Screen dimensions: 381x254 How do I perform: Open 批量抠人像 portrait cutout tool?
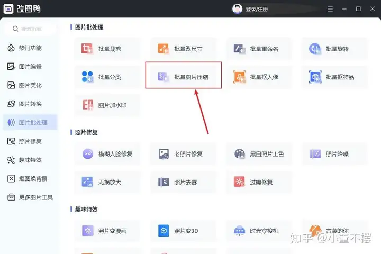point(259,77)
